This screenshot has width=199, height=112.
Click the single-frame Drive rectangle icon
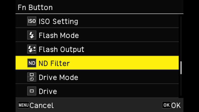pyautogui.click(x=32, y=91)
